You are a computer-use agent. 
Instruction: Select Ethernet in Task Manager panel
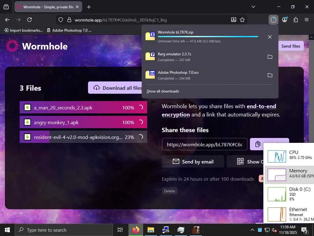click(x=289, y=214)
